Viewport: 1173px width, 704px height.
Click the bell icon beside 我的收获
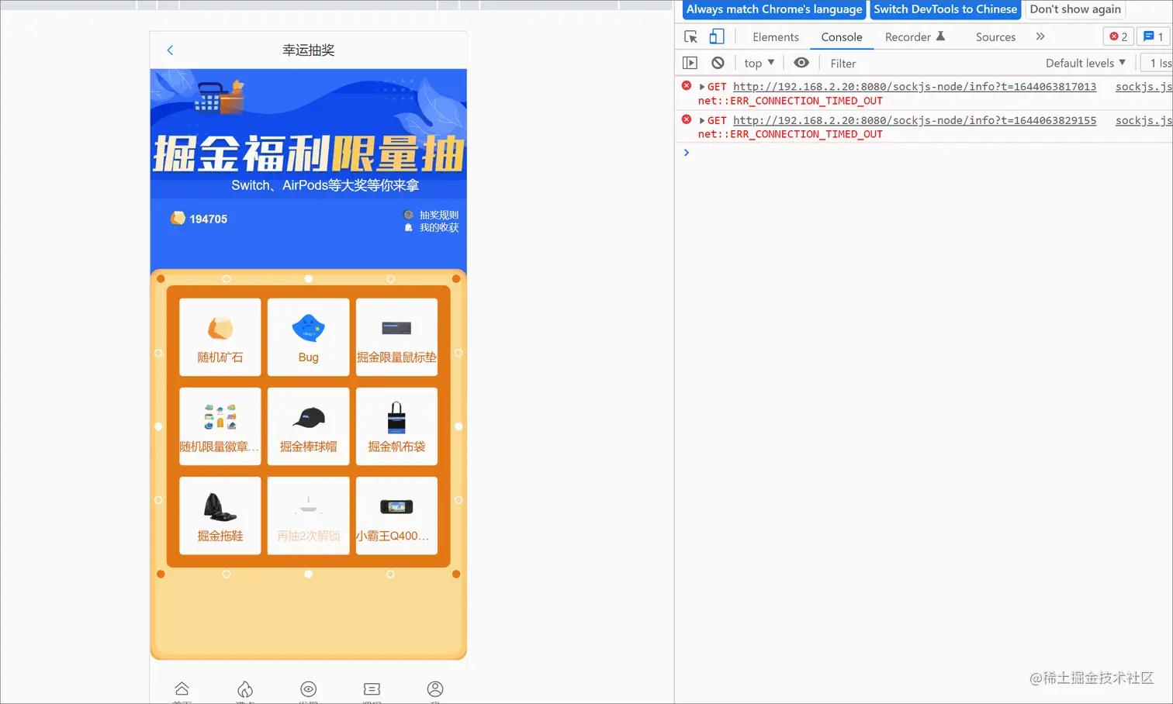pyautogui.click(x=409, y=227)
